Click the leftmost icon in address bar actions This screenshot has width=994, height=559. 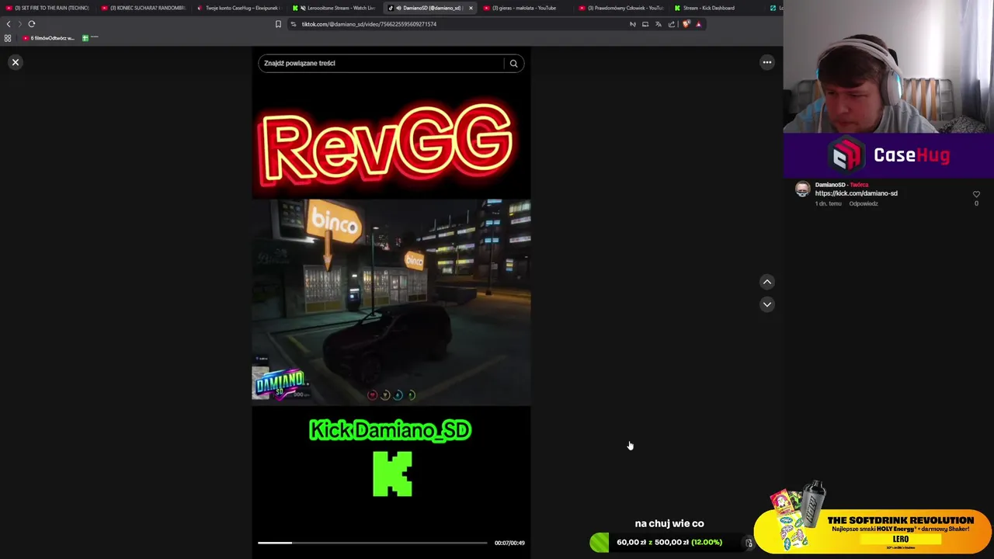[x=632, y=24]
